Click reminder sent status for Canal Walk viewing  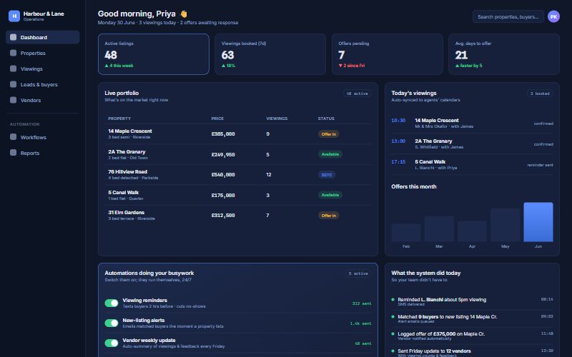coord(540,165)
